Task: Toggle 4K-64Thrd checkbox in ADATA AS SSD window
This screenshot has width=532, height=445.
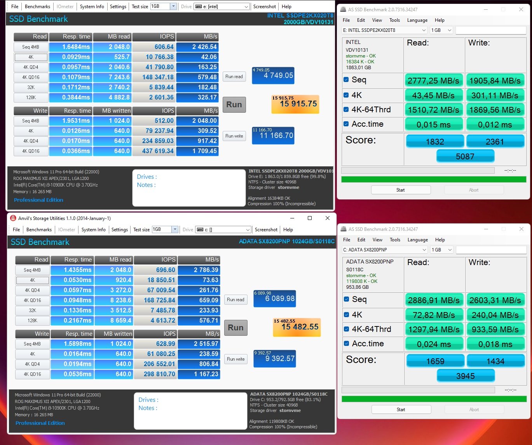Action: 346,329
